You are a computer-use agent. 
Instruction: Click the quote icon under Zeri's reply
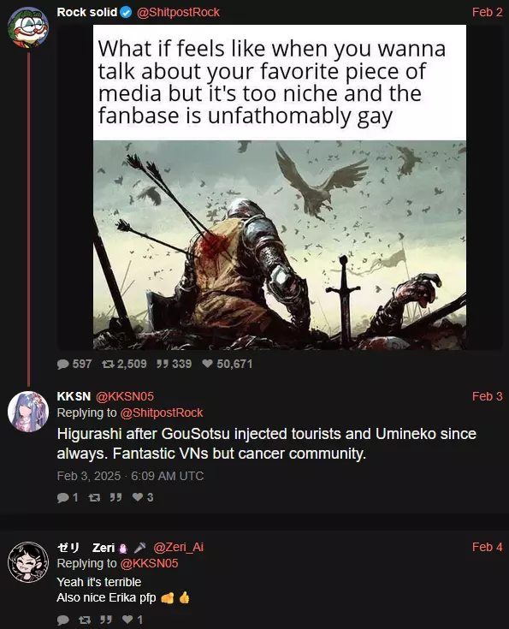106,620
